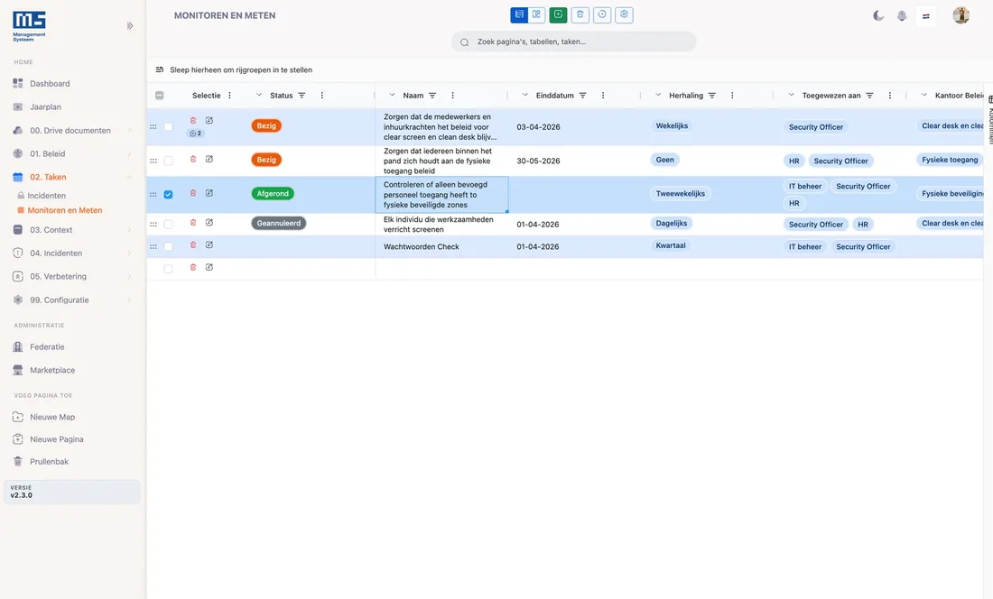Click the Afgerond status badge
Image resolution: width=993 pixels, height=599 pixels.
pyautogui.click(x=273, y=194)
